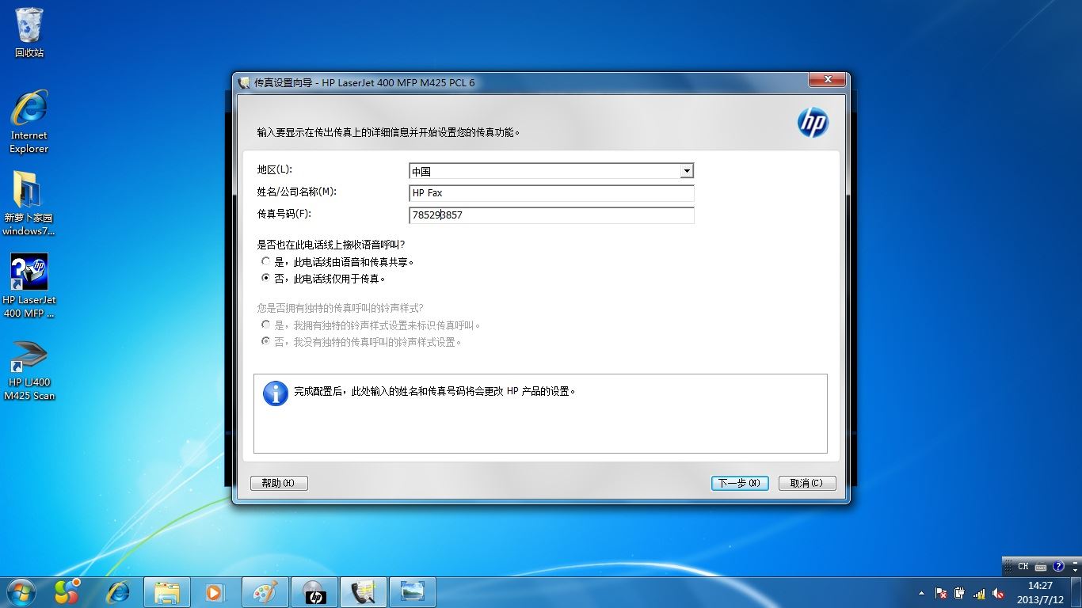This screenshot has height=608, width=1082.
Task: Switch to the picture viewer taskbar button
Action: [413, 592]
